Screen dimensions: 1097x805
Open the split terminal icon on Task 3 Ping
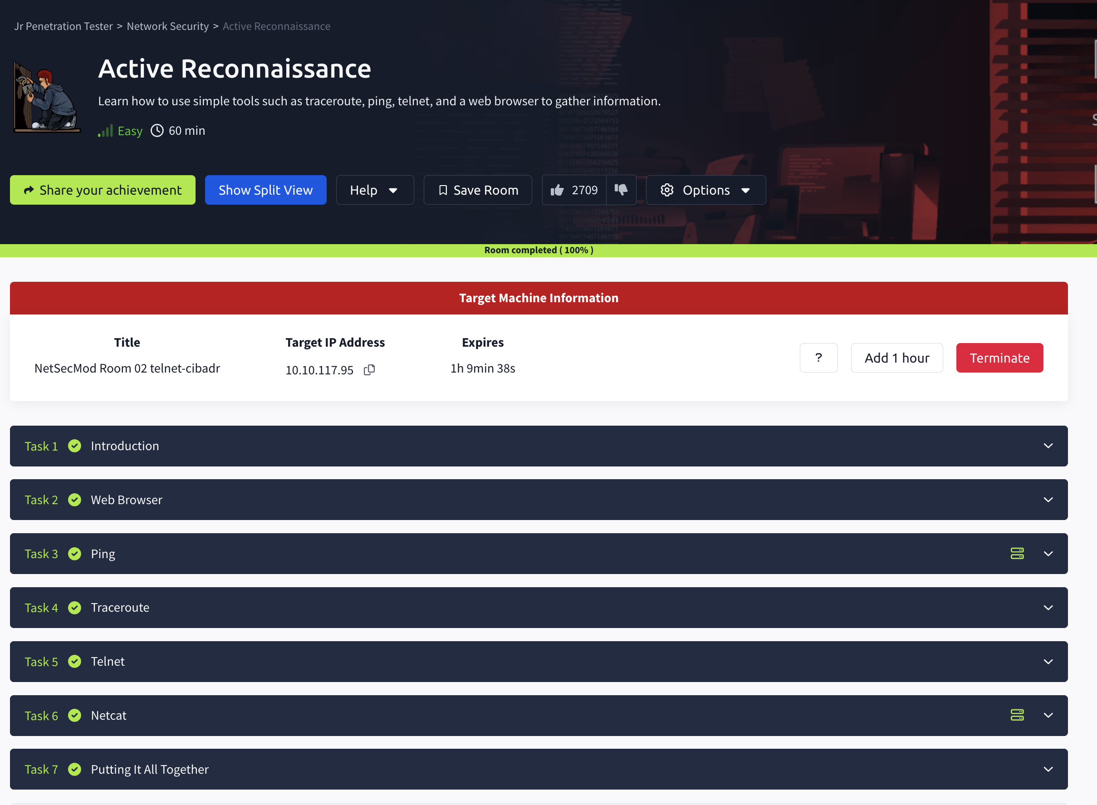click(x=1017, y=554)
